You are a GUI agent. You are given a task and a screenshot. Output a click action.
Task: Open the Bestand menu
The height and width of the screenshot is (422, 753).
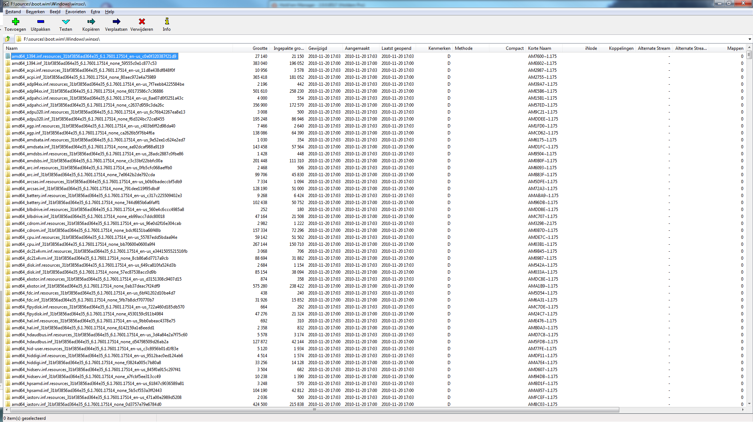pos(13,12)
